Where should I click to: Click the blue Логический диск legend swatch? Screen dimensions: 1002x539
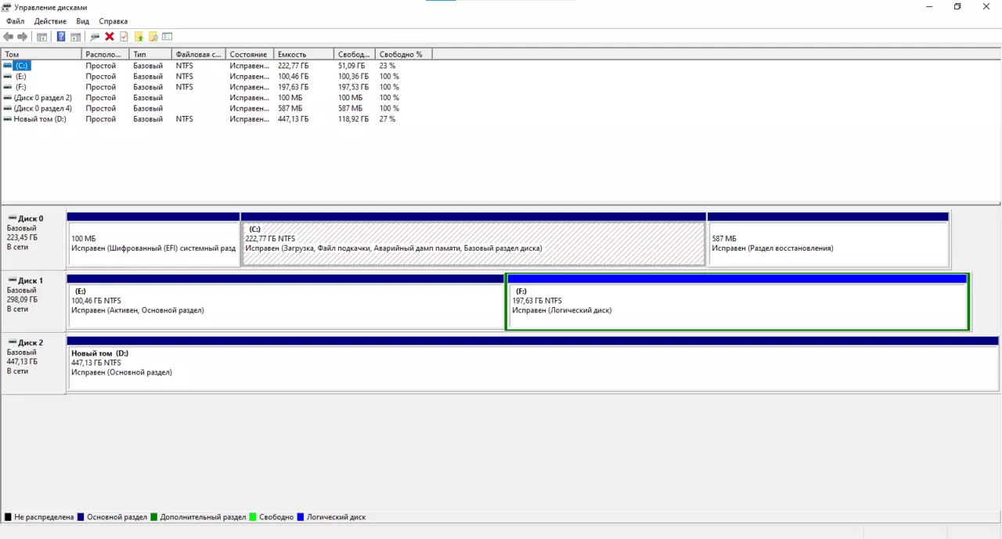click(x=301, y=517)
